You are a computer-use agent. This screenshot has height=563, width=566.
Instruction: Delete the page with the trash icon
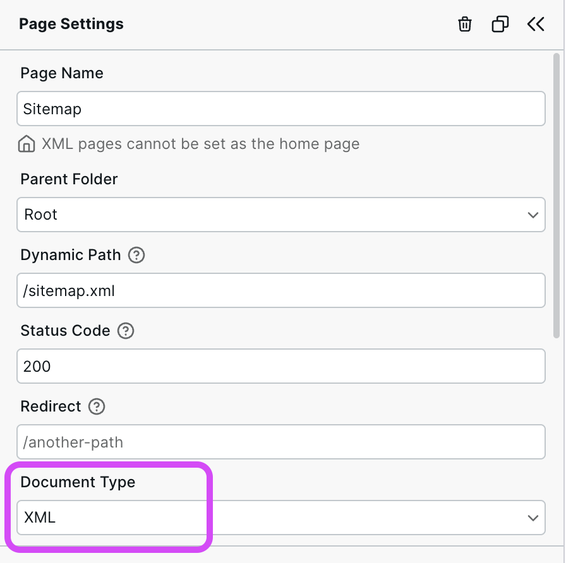coord(464,24)
